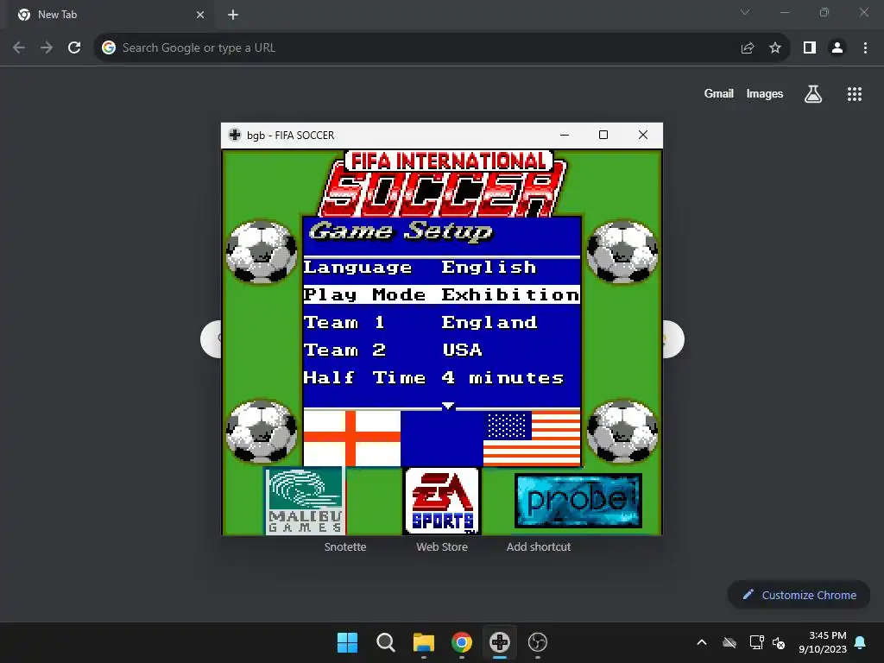Image resolution: width=884 pixels, height=663 pixels.
Task: Click the Chrome forward arrow
Action: click(x=47, y=48)
